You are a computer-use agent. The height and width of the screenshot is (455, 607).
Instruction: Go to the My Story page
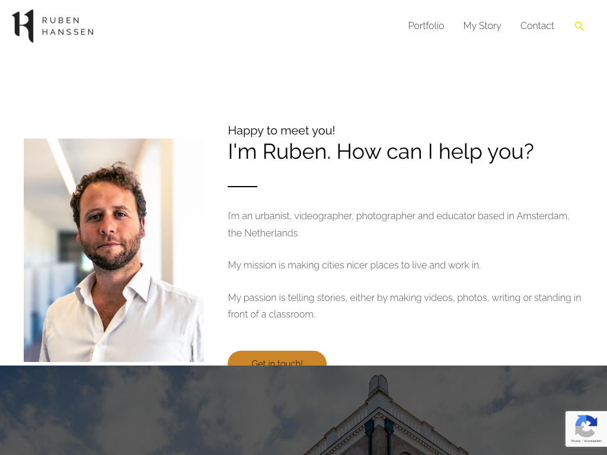click(482, 26)
